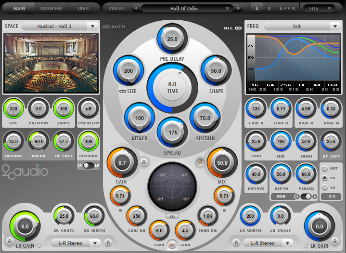Click the lock icon beside the orange GAIN knob

point(144,162)
